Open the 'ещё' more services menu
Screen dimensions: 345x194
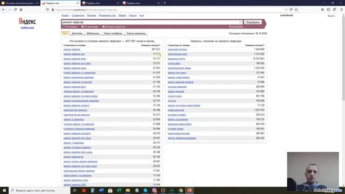141,16
